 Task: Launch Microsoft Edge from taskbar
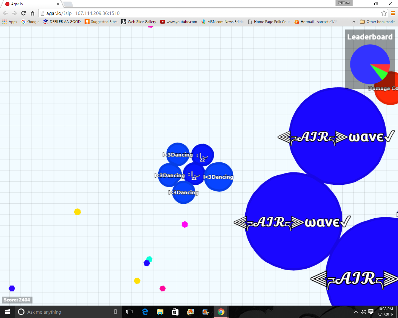(x=145, y=312)
